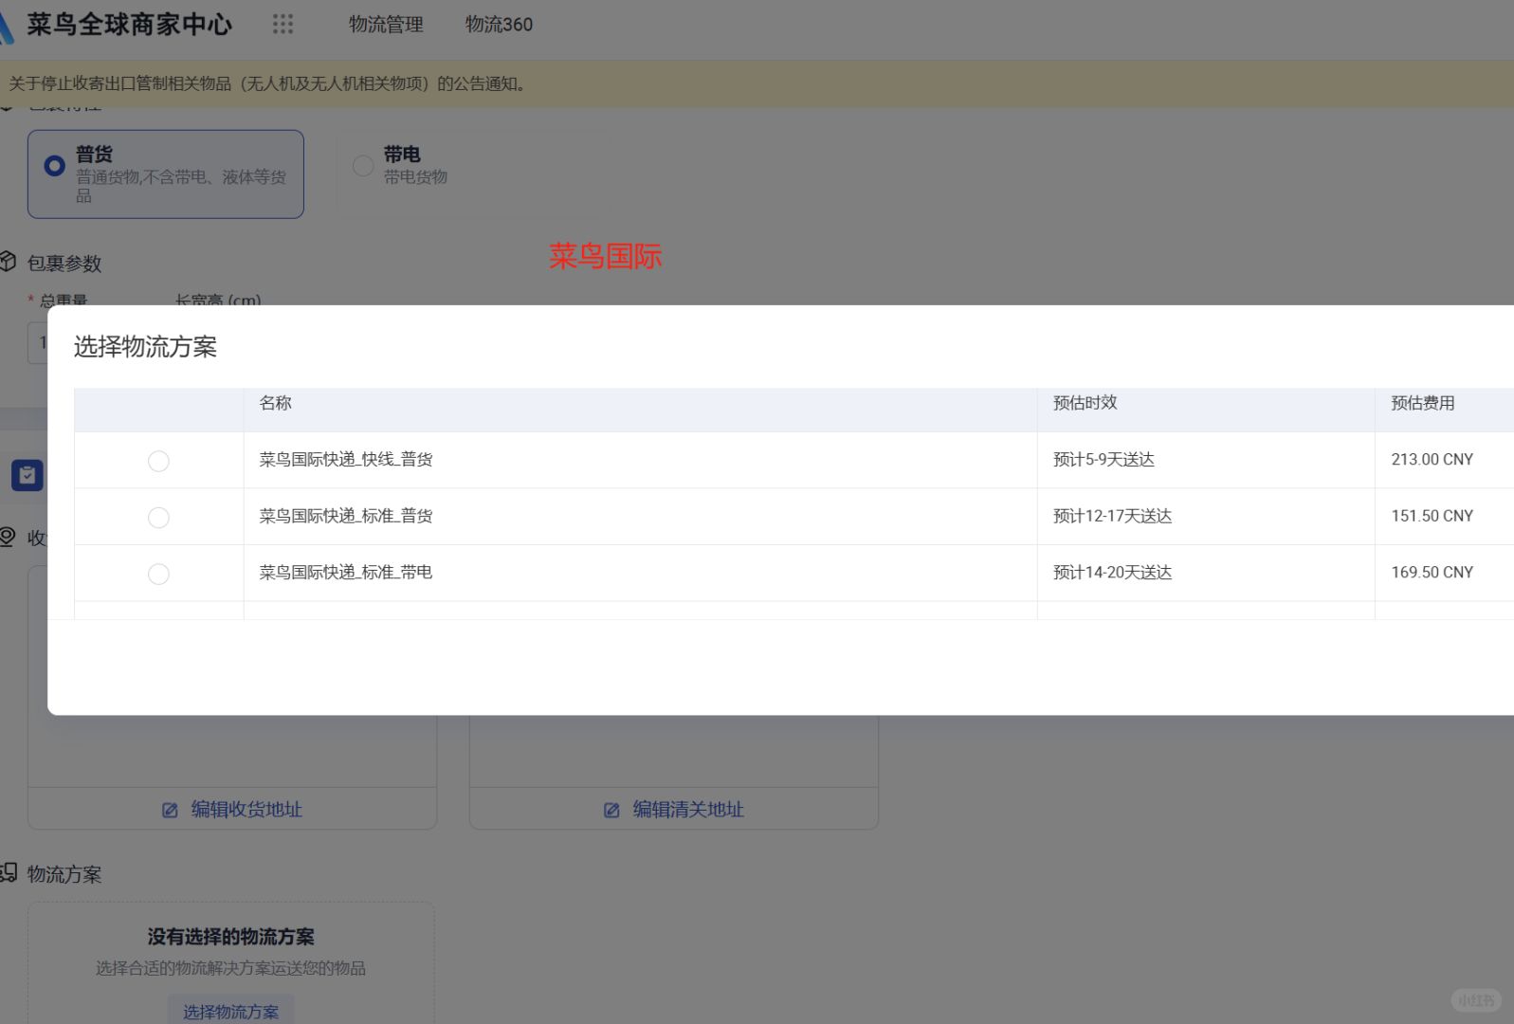Click the blue clipboard icon at left
Screen dimensions: 1514x1024
pyautogui.click(x=27, y=475)
